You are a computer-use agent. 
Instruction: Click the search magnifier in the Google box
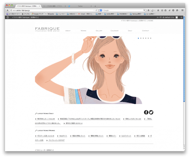point(144,10)
